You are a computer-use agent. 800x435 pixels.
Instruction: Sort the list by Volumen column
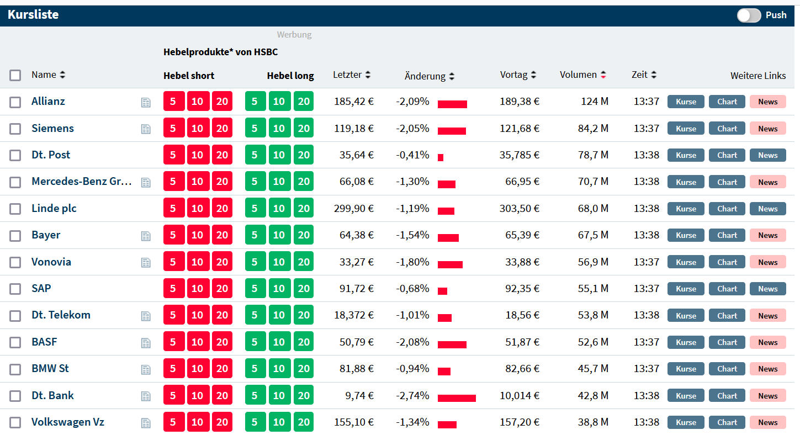click(x=583, y=75)
